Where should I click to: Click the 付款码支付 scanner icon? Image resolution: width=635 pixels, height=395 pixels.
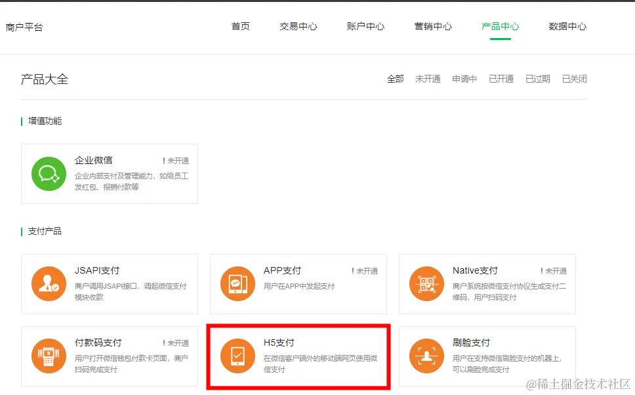click(x=49, y=356)
